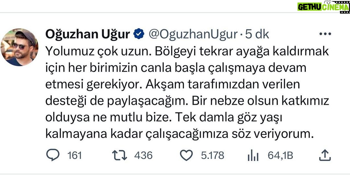The image size is (350, 183).
Task: Click the blue verified badge
Action: click(139, 34)
